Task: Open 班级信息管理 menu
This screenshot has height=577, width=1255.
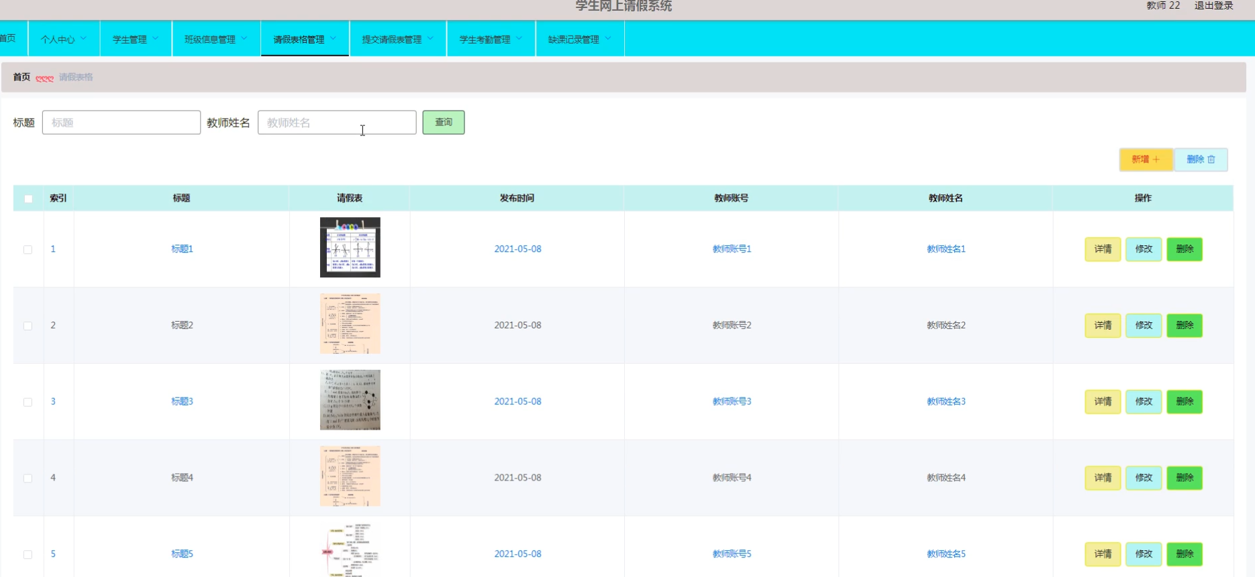Action: 216,39
